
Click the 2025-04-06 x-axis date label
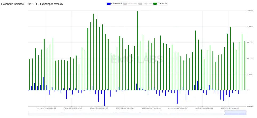(151, 108)
